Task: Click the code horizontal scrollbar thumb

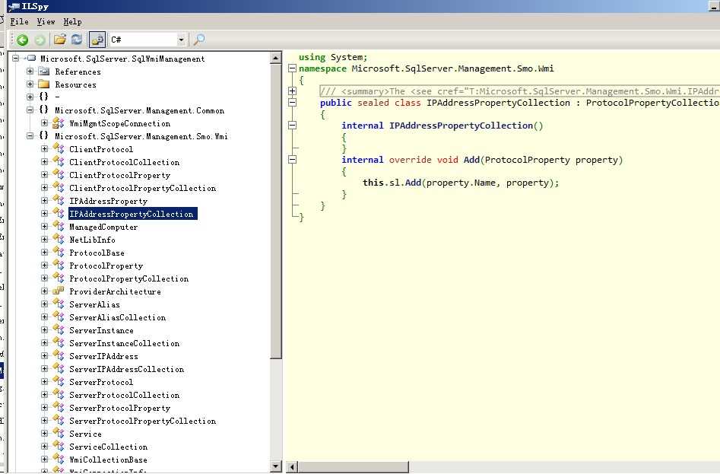Action: 353,467
